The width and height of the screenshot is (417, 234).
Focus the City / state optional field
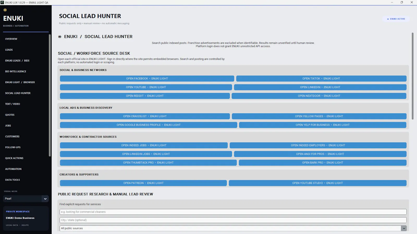(233, 220)
